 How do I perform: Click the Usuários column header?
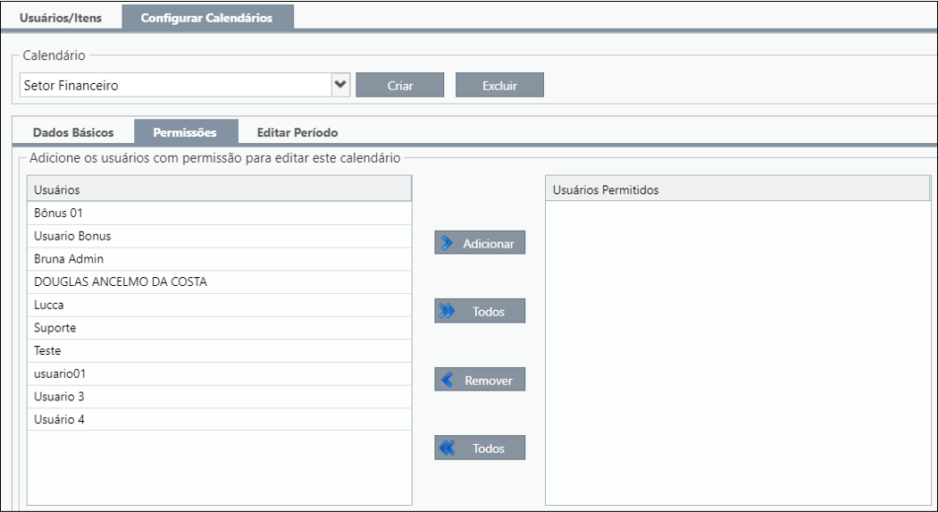(220, 189)
